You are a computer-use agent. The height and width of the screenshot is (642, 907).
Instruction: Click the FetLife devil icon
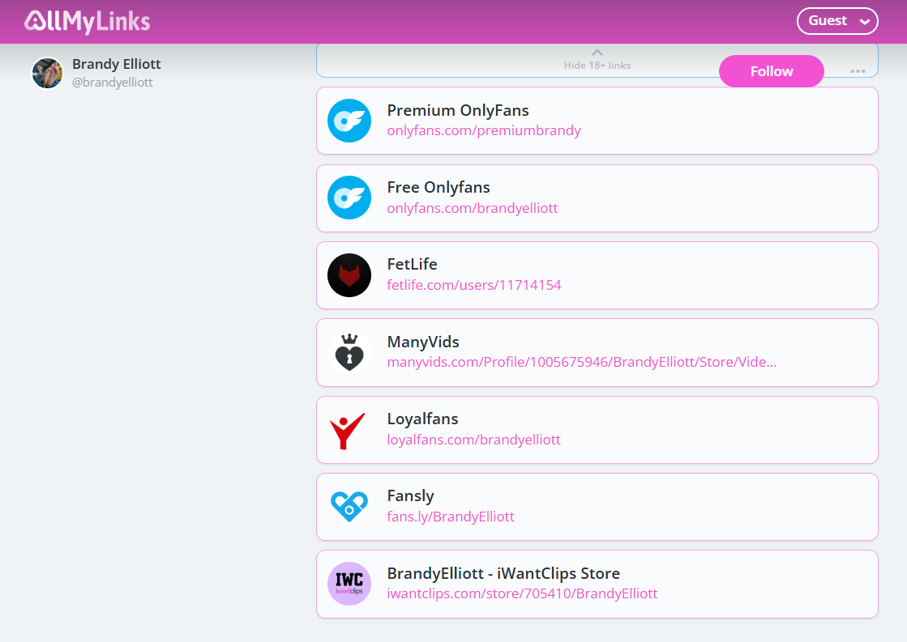[x=349, y=275]
